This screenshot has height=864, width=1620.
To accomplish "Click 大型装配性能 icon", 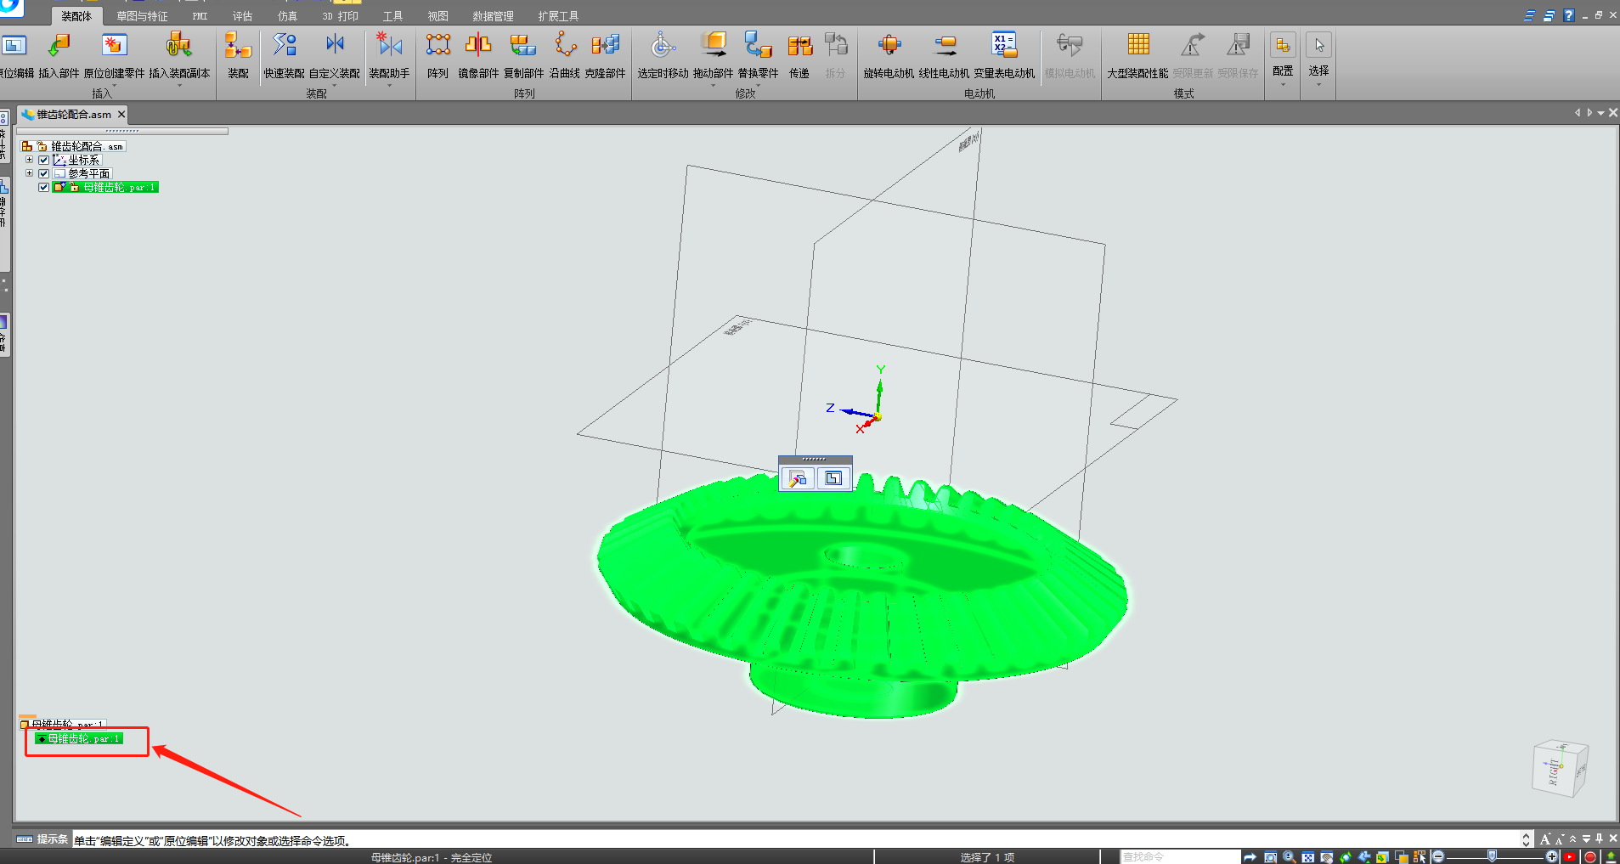I will [x=1137, y=46].
